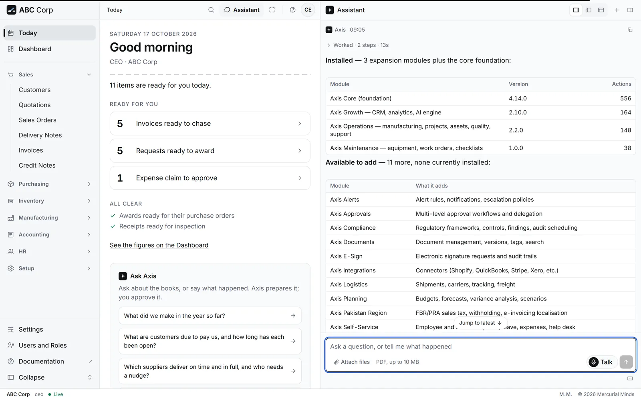The width and height of the screenshot is (641, 400).
Task: Expand the Accounting section
Action: [x=50, y=234]
